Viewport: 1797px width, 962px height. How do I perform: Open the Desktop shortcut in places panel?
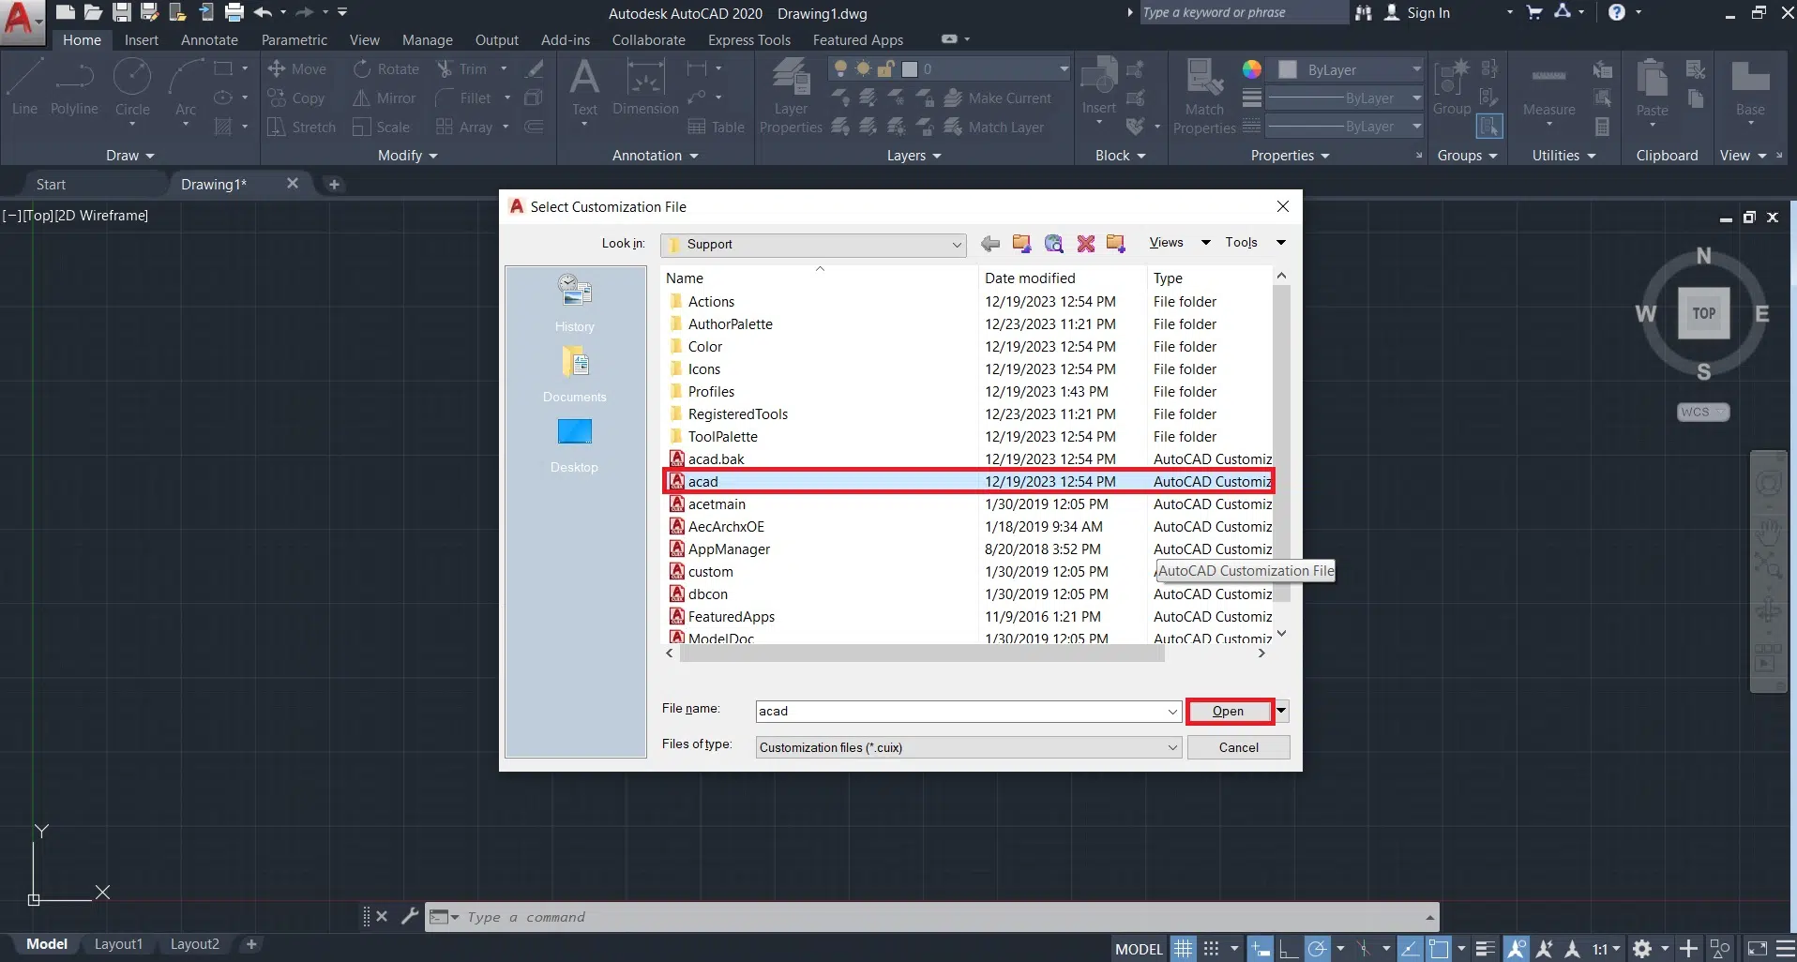[574, 443]
